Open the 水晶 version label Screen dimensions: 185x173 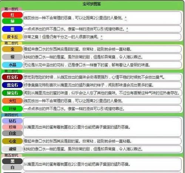[x=12, y=65]
